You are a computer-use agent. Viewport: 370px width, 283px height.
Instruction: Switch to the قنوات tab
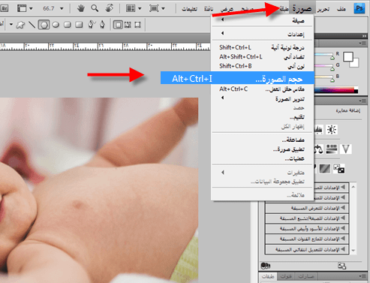click(286, 277)
